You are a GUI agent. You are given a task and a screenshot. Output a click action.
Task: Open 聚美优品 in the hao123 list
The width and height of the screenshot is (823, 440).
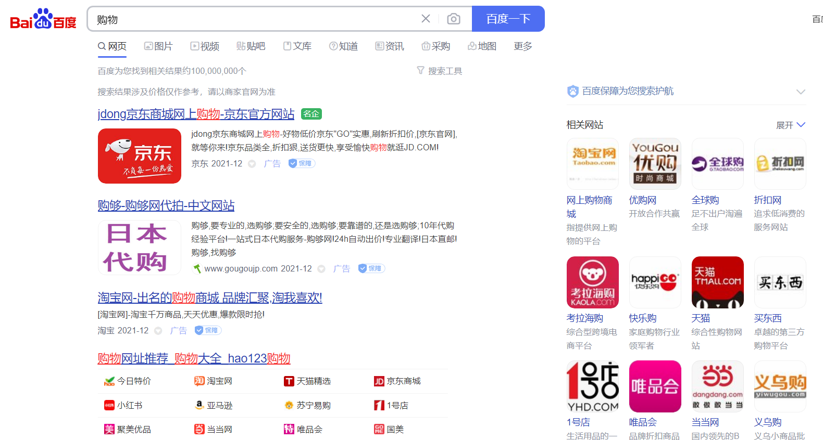pos(128,429)
